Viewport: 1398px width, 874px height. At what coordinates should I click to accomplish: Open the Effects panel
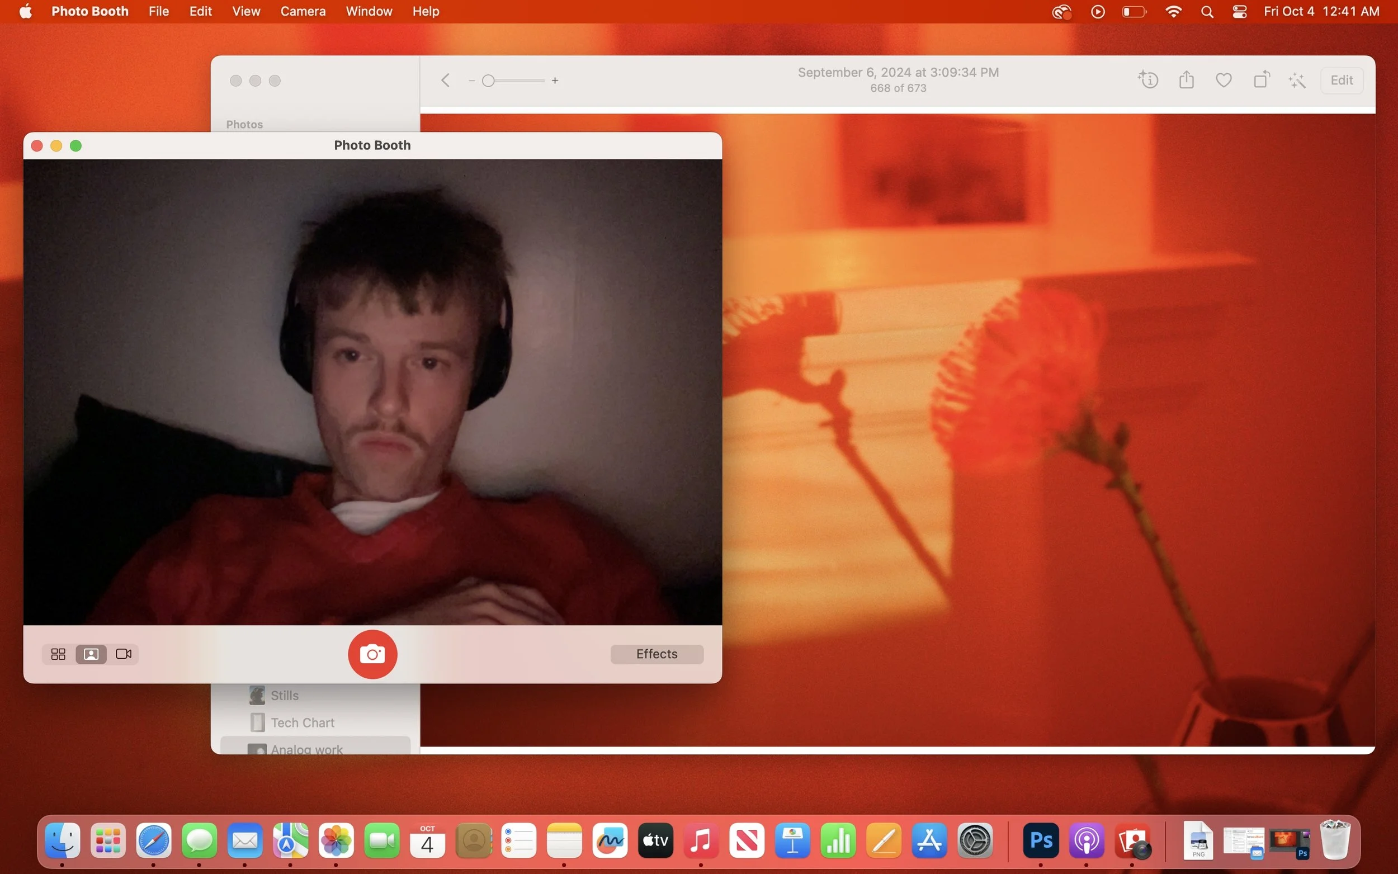657,654
